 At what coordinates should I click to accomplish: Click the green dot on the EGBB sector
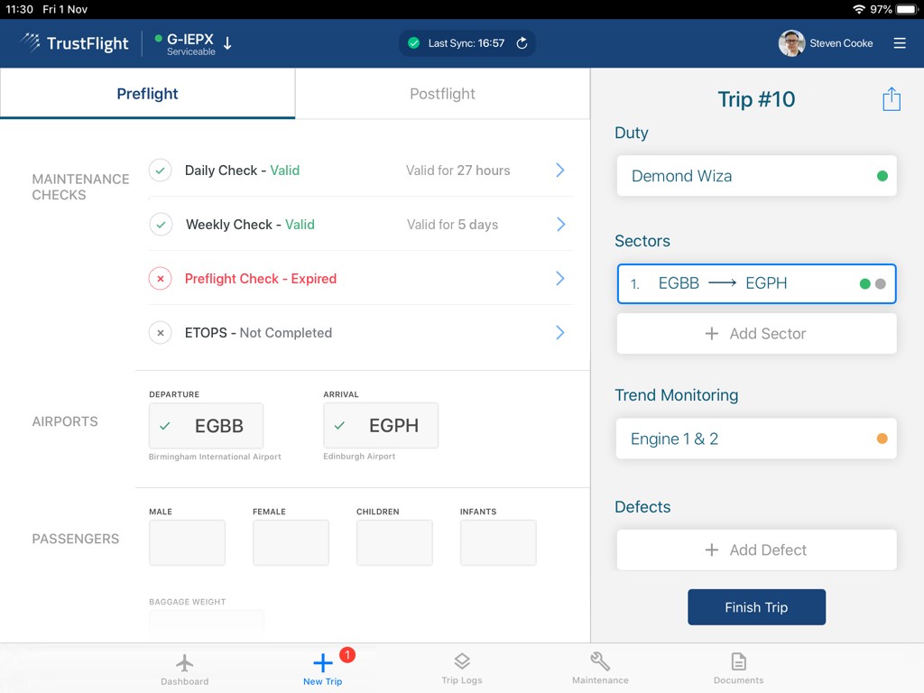[865, 284]
